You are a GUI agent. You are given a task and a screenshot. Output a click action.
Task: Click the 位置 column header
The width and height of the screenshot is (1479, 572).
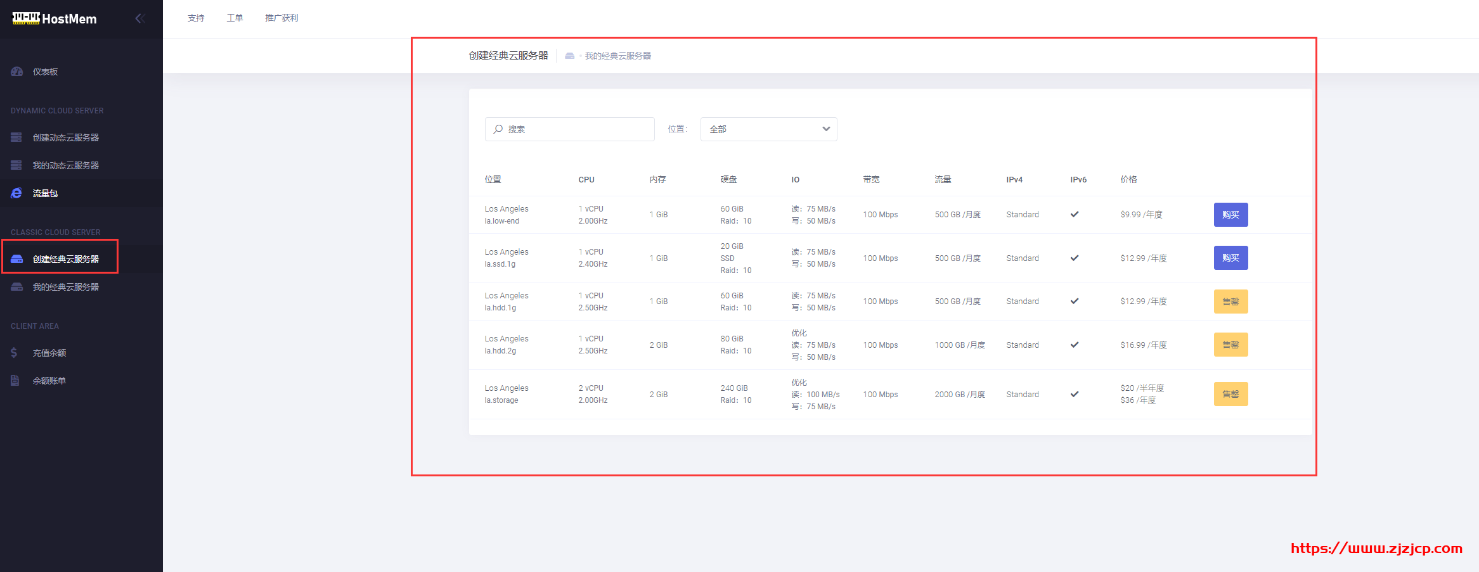tap(493, 179)
